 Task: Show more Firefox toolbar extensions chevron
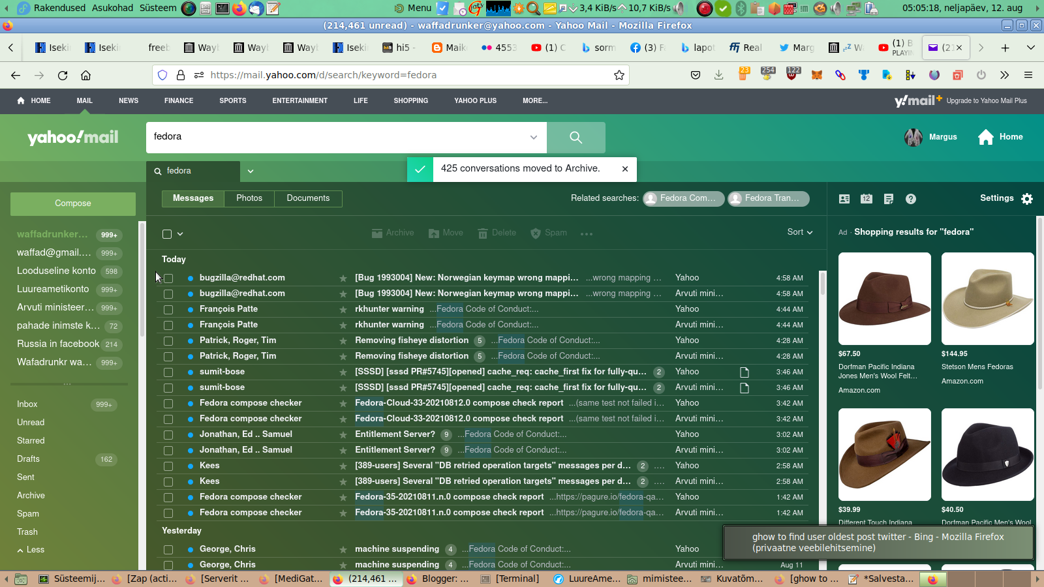[x=1005, y=75]
